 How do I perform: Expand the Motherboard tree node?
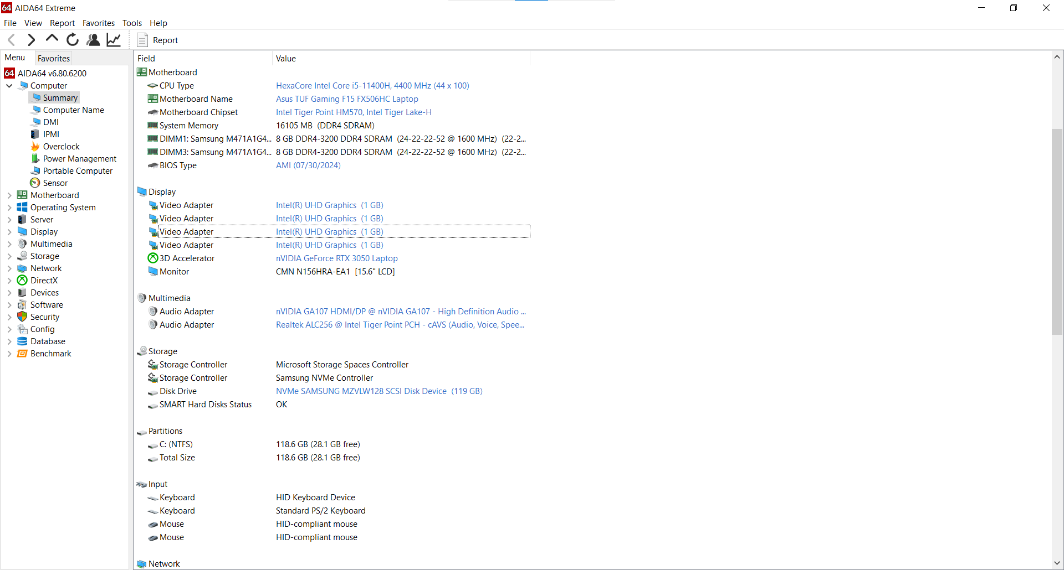[9, 195]
